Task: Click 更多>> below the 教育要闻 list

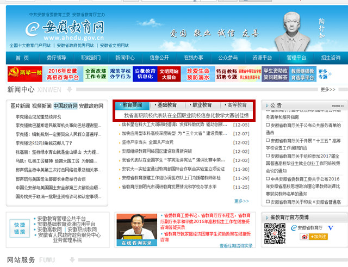Action: click(241, 201)
